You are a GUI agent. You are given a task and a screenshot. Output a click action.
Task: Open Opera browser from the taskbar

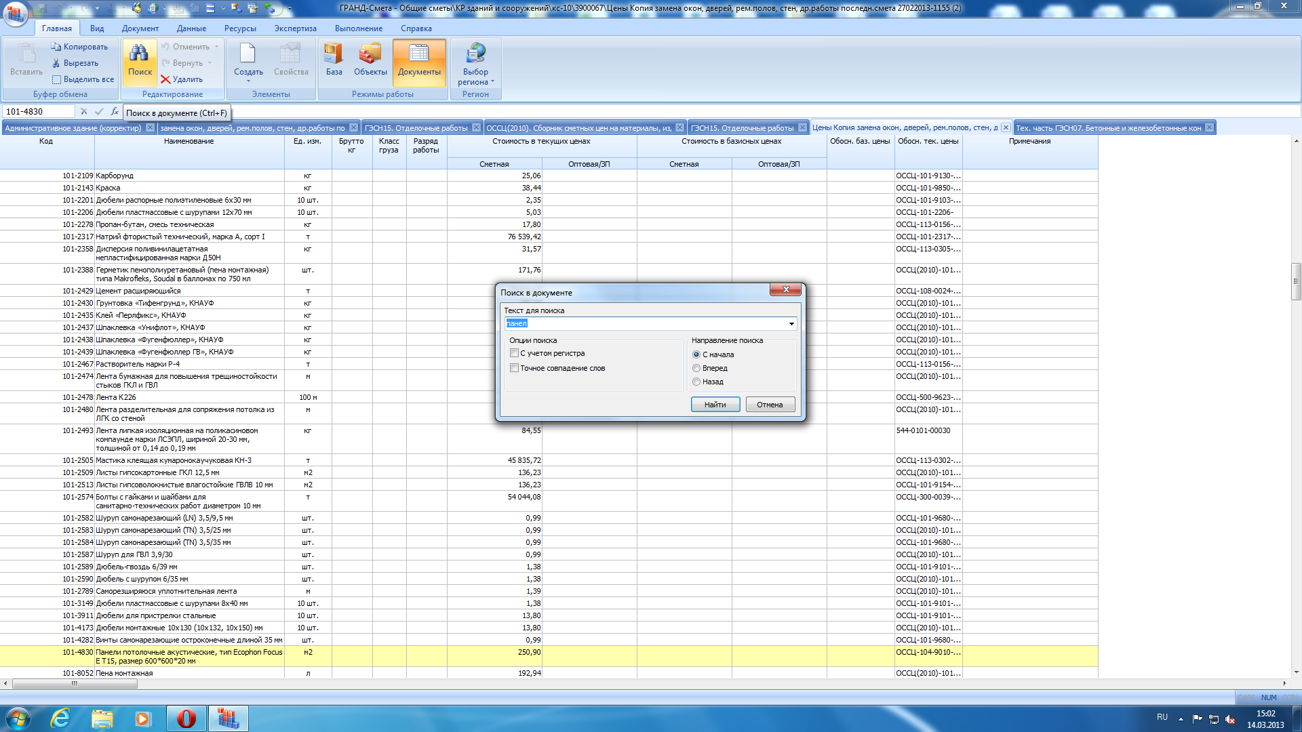click(186, 718)
